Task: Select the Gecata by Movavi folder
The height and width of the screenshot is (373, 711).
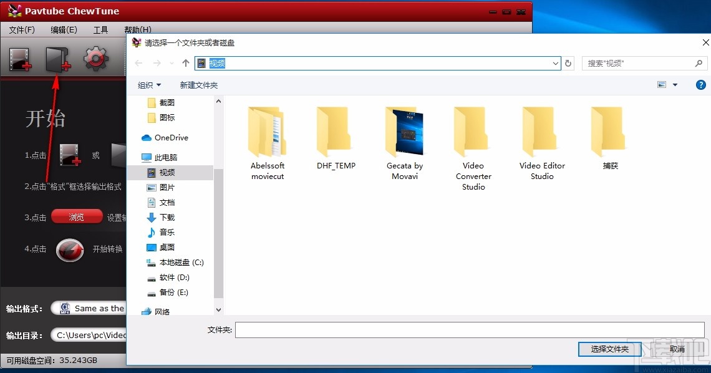Action: click(x=405, y=143)
